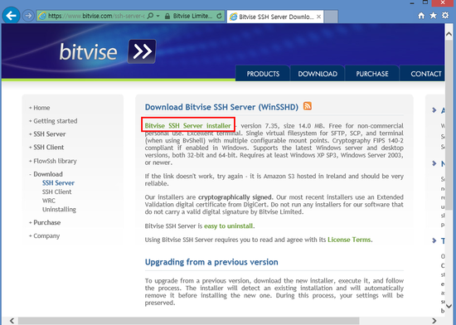Screen dimensions: 456x325
Task: Go back with the browser back arrow
Action: pos(11,15)
